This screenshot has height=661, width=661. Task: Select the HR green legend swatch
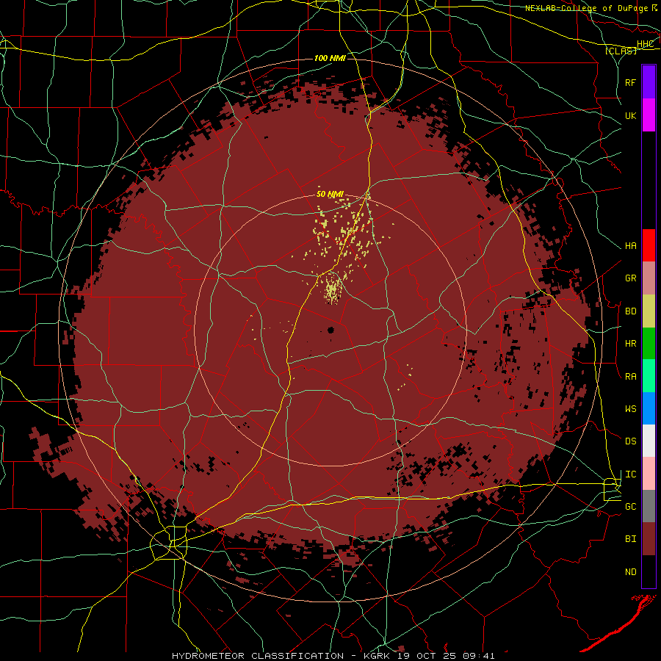(x=649, y=343)
